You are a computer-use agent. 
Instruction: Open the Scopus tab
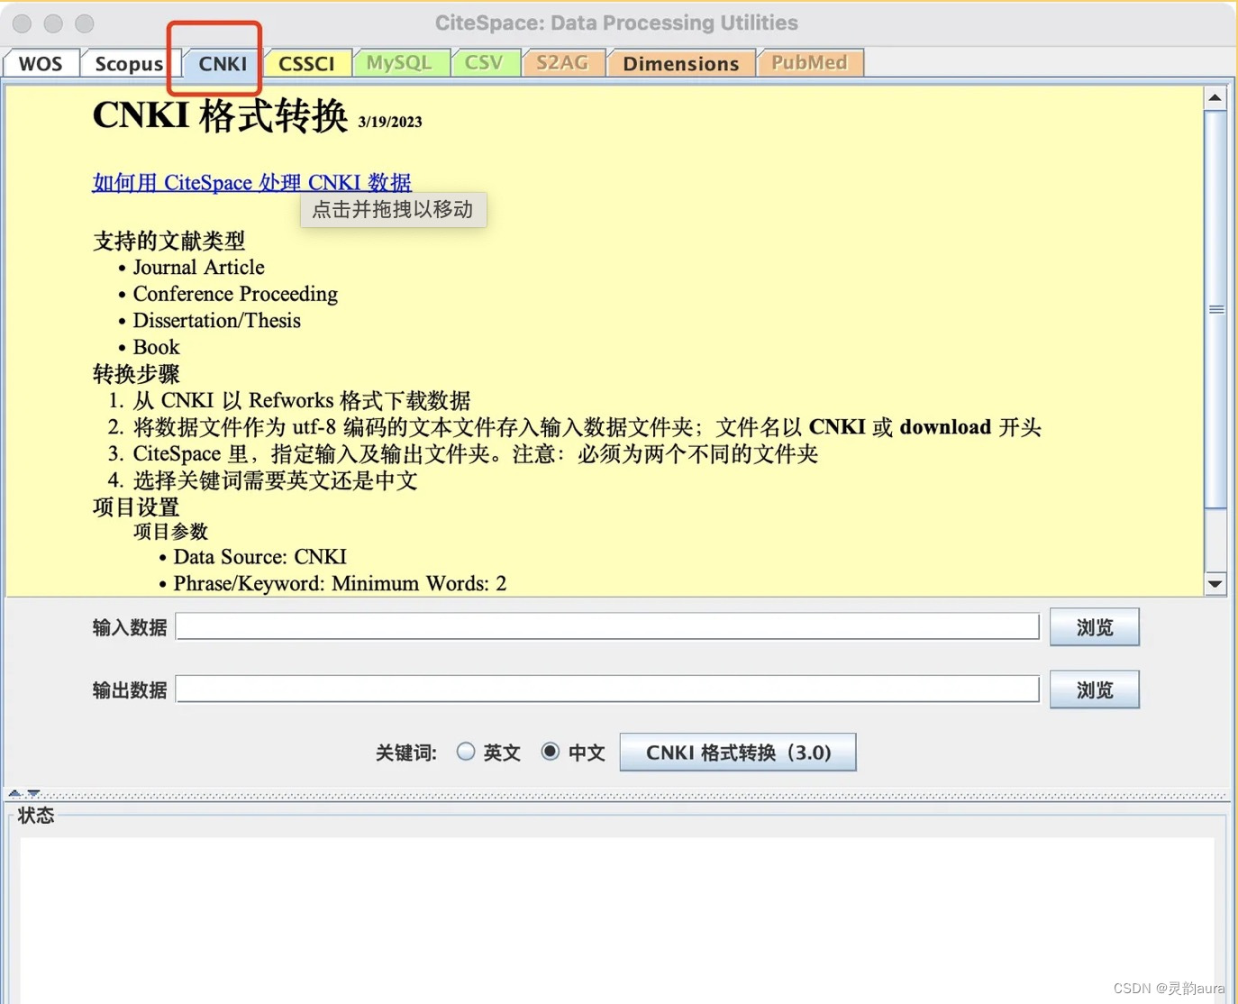[129, 64]
